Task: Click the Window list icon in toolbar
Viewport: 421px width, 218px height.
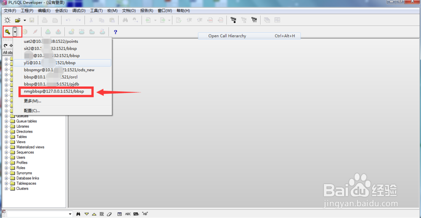Action: click(x=267, y=20)
